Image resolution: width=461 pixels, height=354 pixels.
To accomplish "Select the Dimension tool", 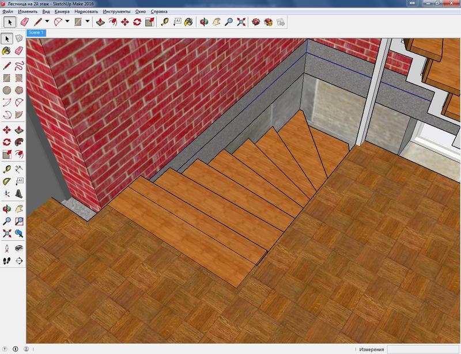I will 19,169.
